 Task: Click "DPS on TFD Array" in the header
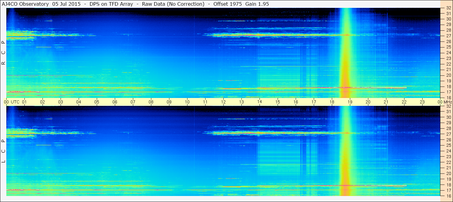pos(111,4)
